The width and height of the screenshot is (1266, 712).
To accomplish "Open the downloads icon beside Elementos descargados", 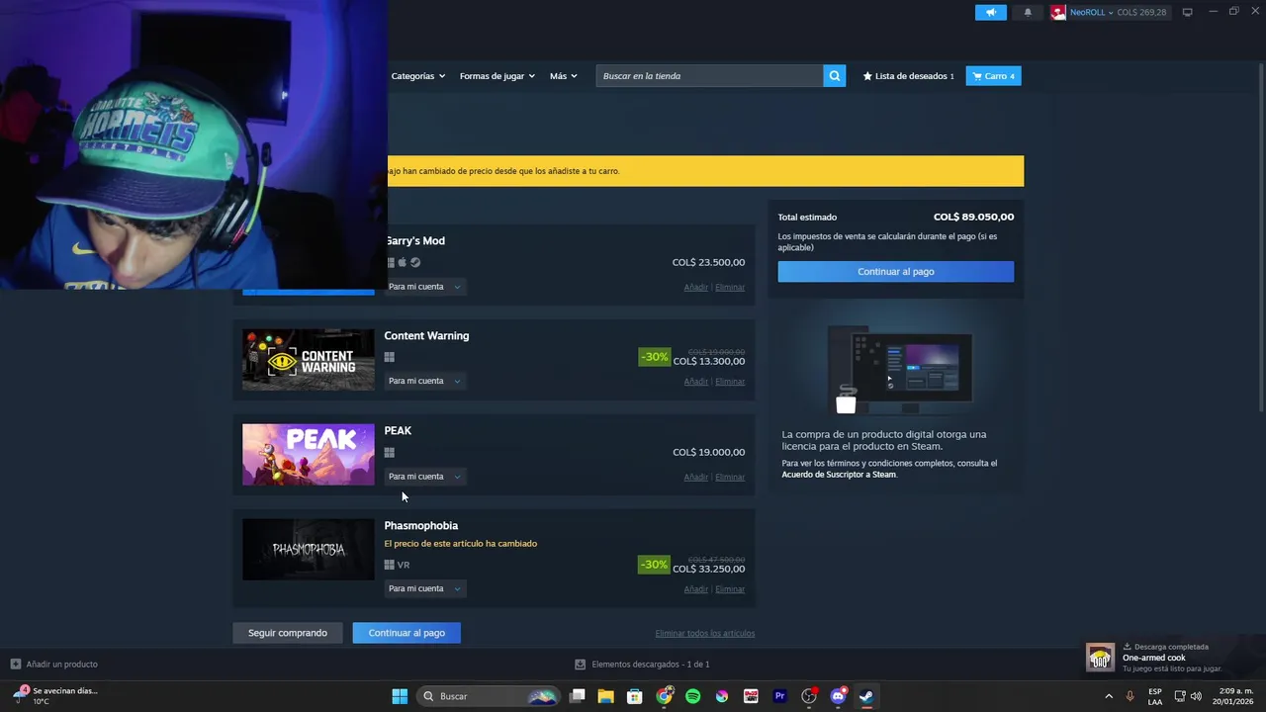I will click(581, 664).
